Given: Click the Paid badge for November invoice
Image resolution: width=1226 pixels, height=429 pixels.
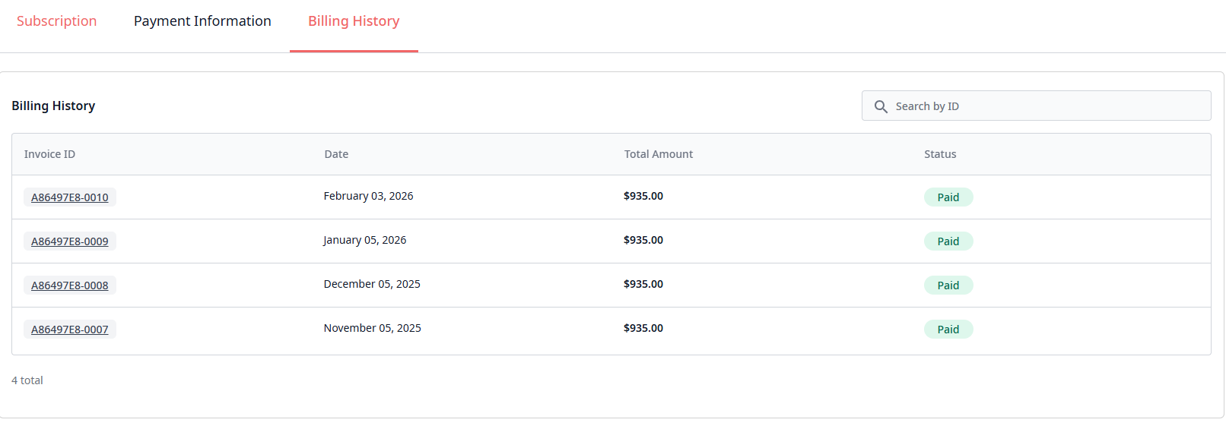Looking at the screenshot, I should pos(948,330).
